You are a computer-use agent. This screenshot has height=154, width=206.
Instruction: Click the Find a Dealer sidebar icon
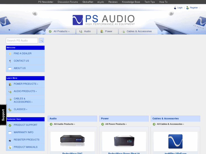point(10,54)
